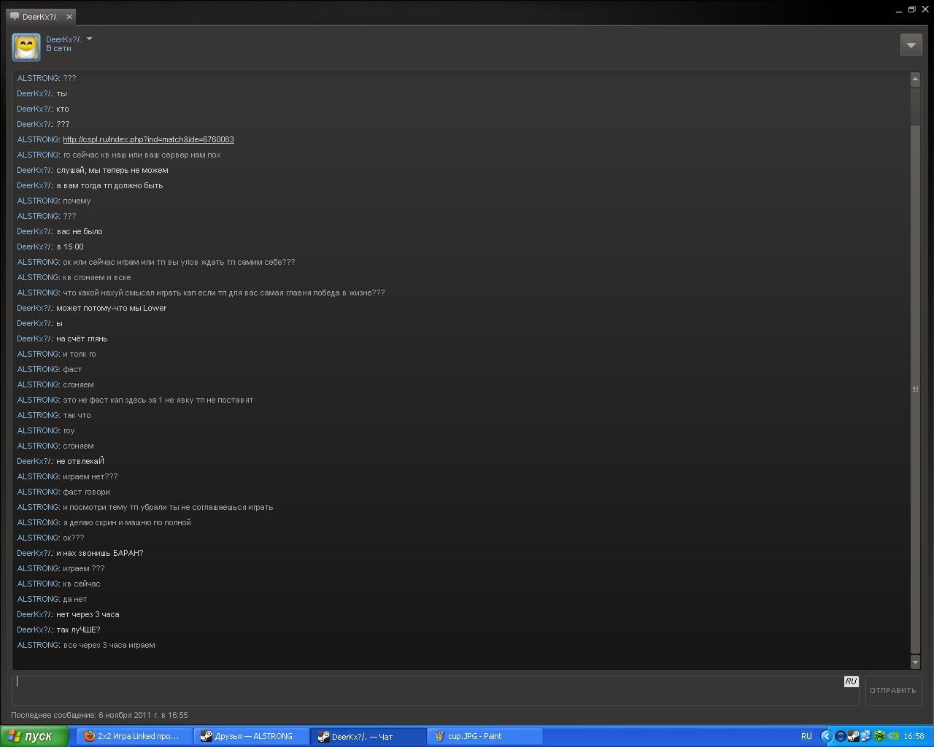Click message 'все через 3 часа играем'
This screenshot has height=747, width=934.
click(x=109, y=645)
